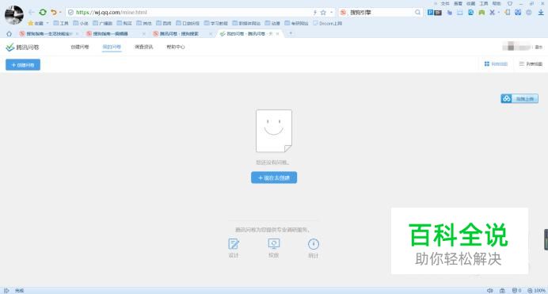This screenshot has width=548, height=294.
Task: Click the 设计 pencil icon
Action: [x=234, y=243]
